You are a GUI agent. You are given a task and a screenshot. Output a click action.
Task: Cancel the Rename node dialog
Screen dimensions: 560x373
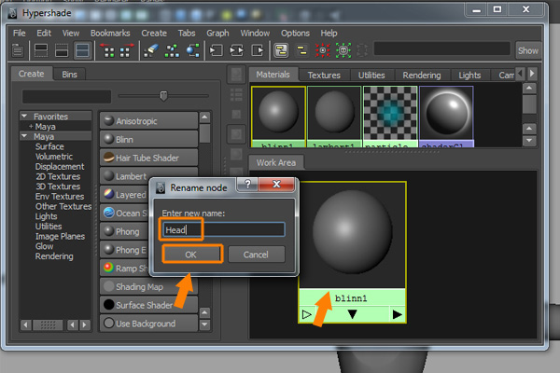point(256,255)
